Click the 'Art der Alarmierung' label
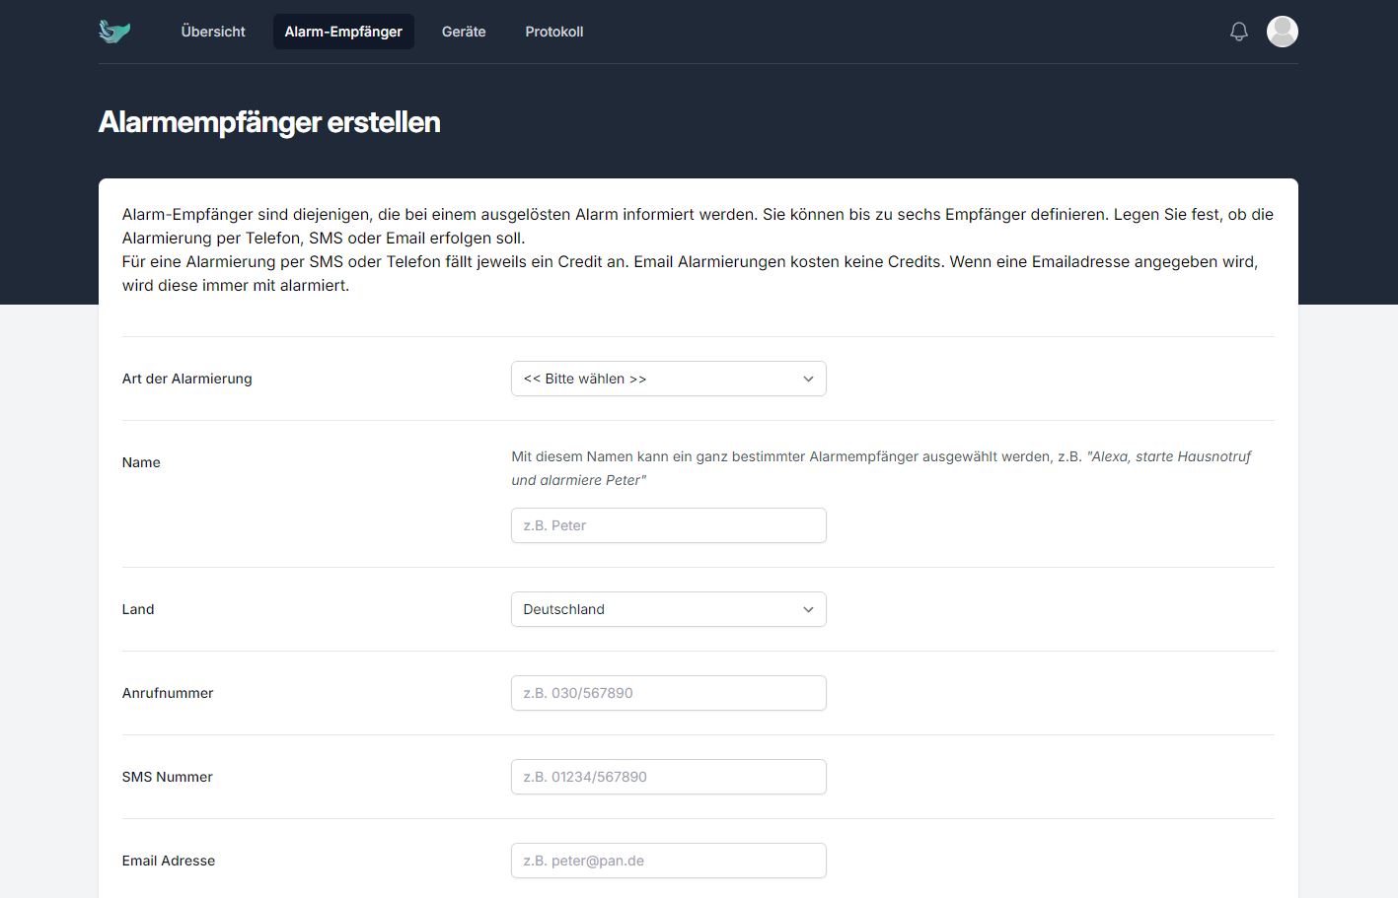Image resolution: width=1398 pixels, height=898 pixels. [x=186, y=379]
